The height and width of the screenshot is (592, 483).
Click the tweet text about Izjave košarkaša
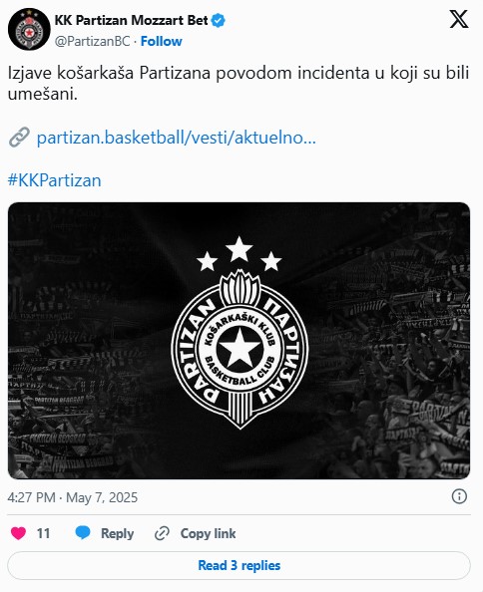(x=239, y=84)
